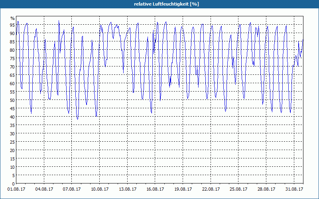
Task: Click the 07.08.17 date on the x-axis
Action: click(72, 189)
